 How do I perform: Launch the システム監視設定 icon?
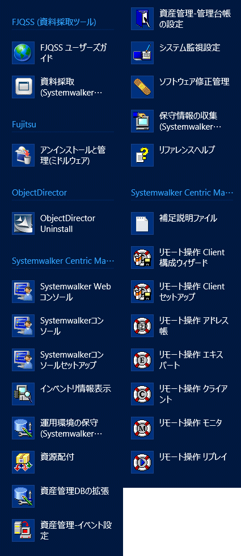point(142,53)
